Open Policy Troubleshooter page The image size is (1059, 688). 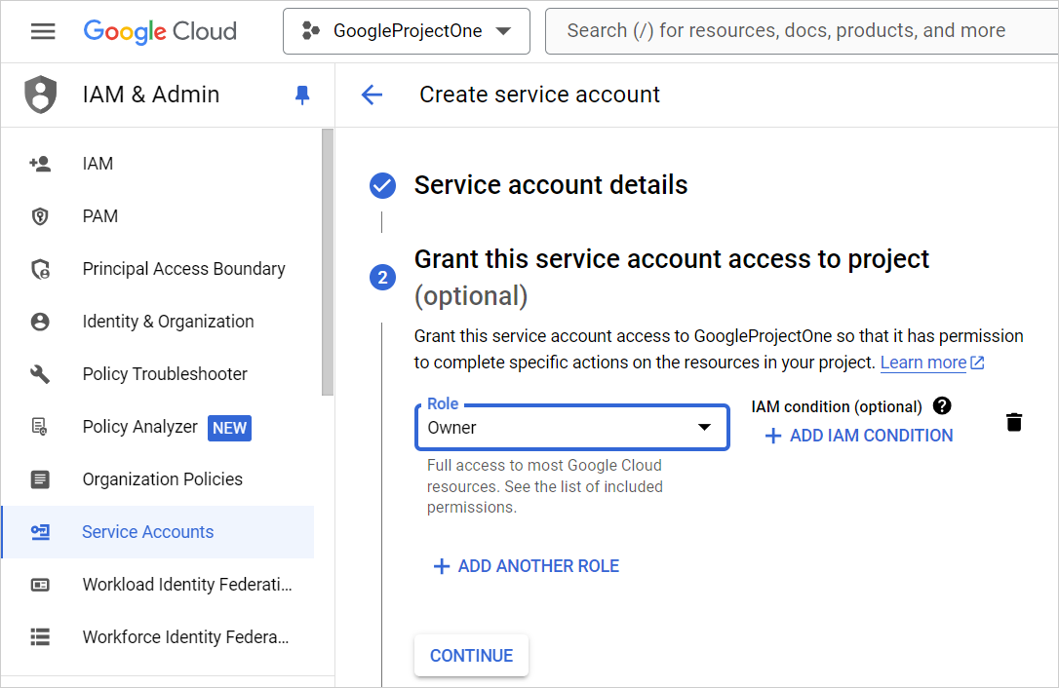click(165, 374)
